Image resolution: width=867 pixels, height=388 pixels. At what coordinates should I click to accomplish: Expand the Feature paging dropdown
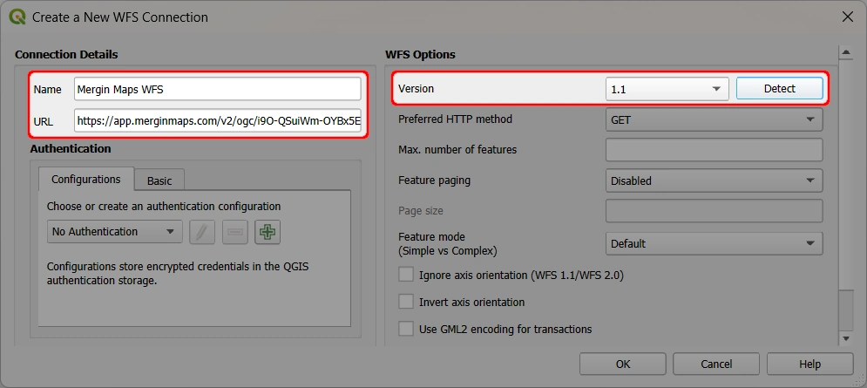(x=714, y=180)
